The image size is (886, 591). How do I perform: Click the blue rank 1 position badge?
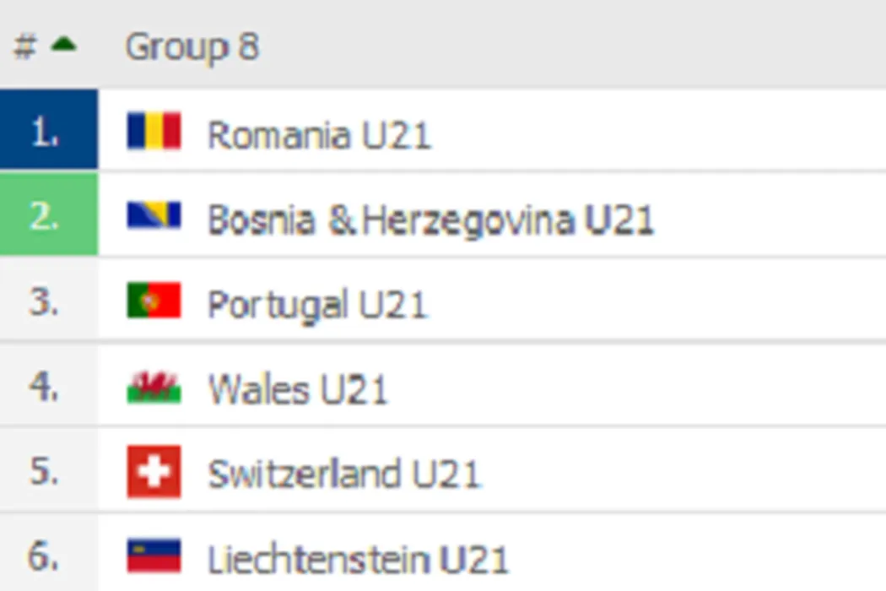(46, 132)
